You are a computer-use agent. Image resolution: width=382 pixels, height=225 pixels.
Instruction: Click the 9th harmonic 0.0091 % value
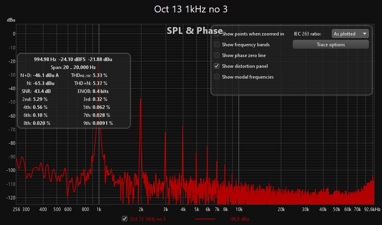tap(102, 123)
